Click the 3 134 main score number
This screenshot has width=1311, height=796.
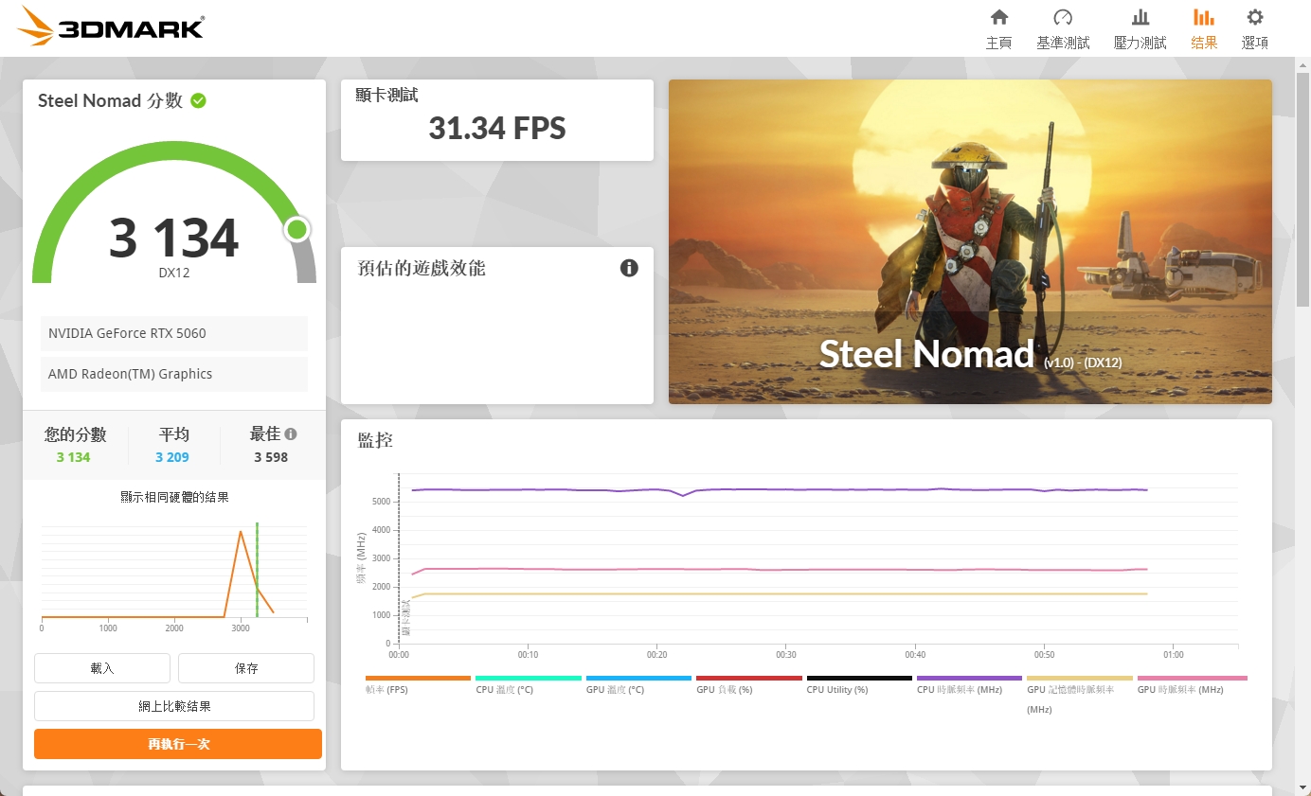click(174, 238)
